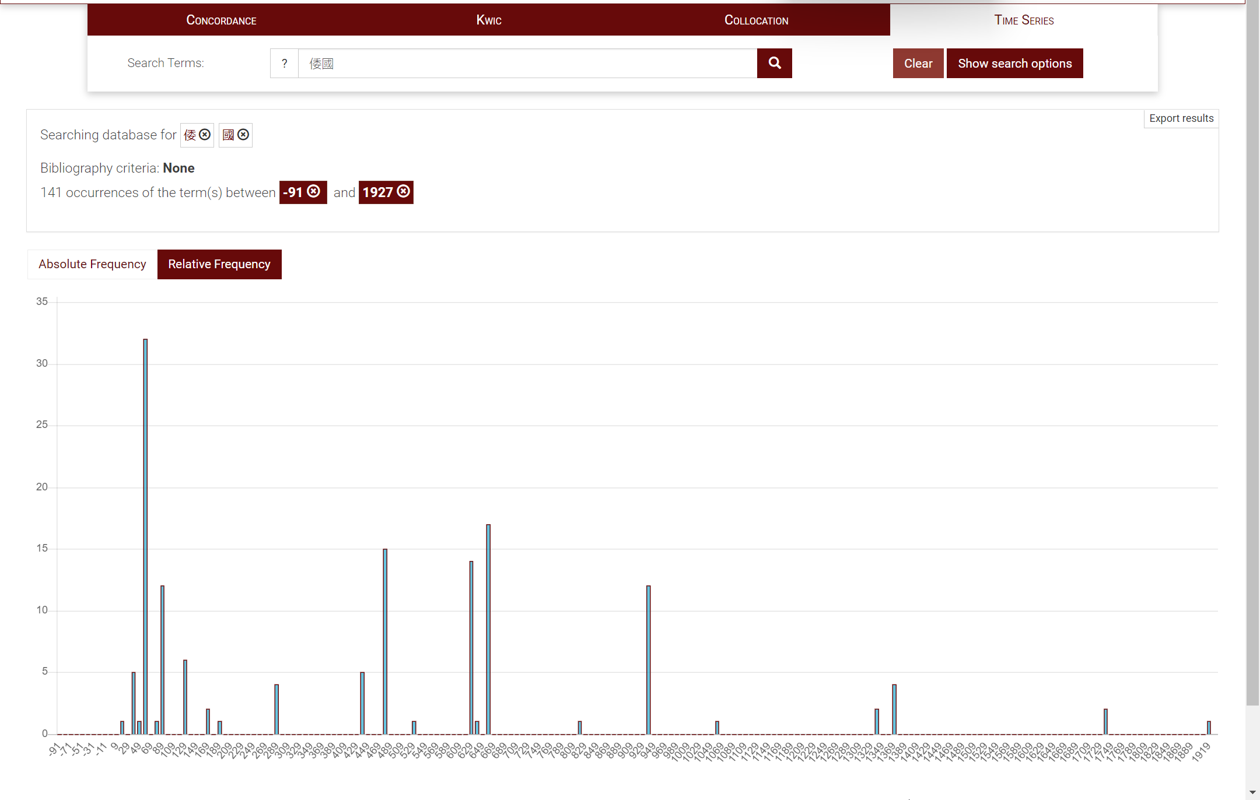Click the chart bar near year 949
This screenshot has height=800, width=1260.
(x=648, y=659)
